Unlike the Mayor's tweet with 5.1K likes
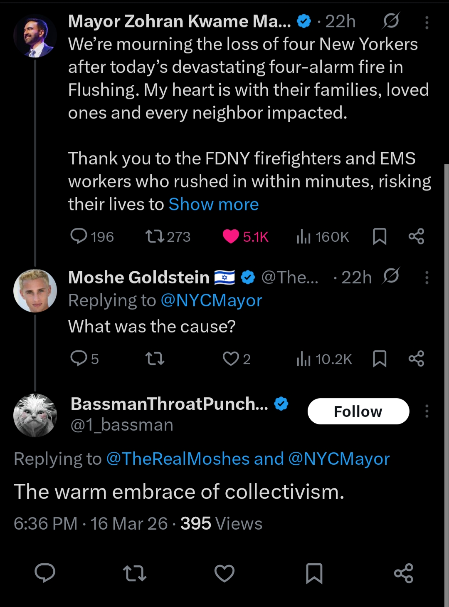The width and height of the screenshot is (449, 607). click(231, 236)
